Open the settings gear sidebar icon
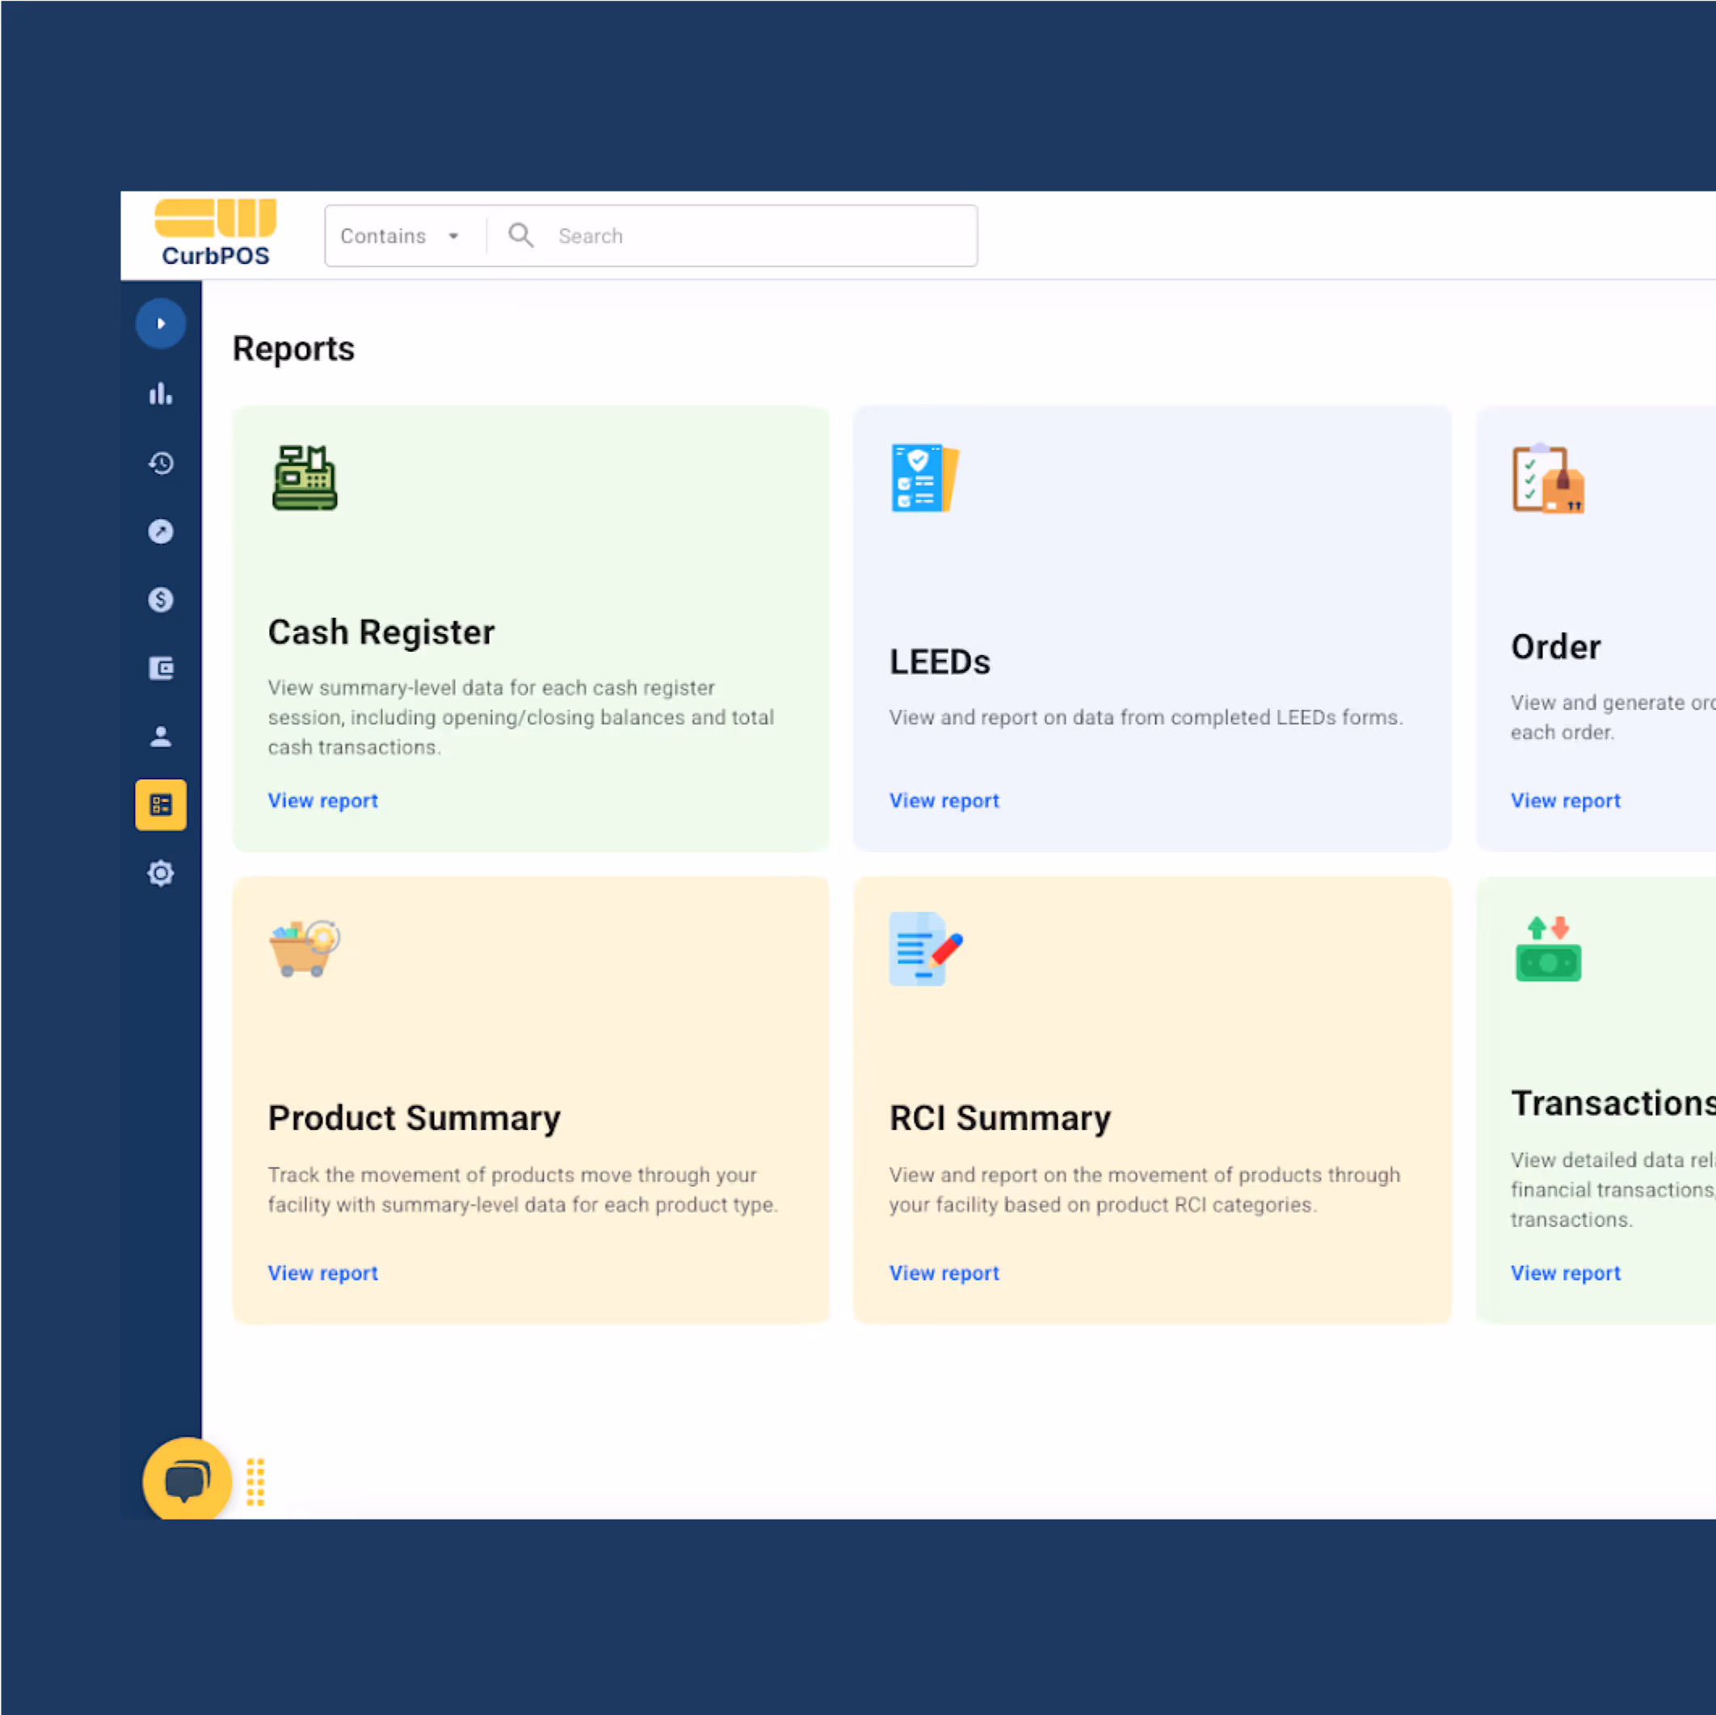 click(161, 873)
